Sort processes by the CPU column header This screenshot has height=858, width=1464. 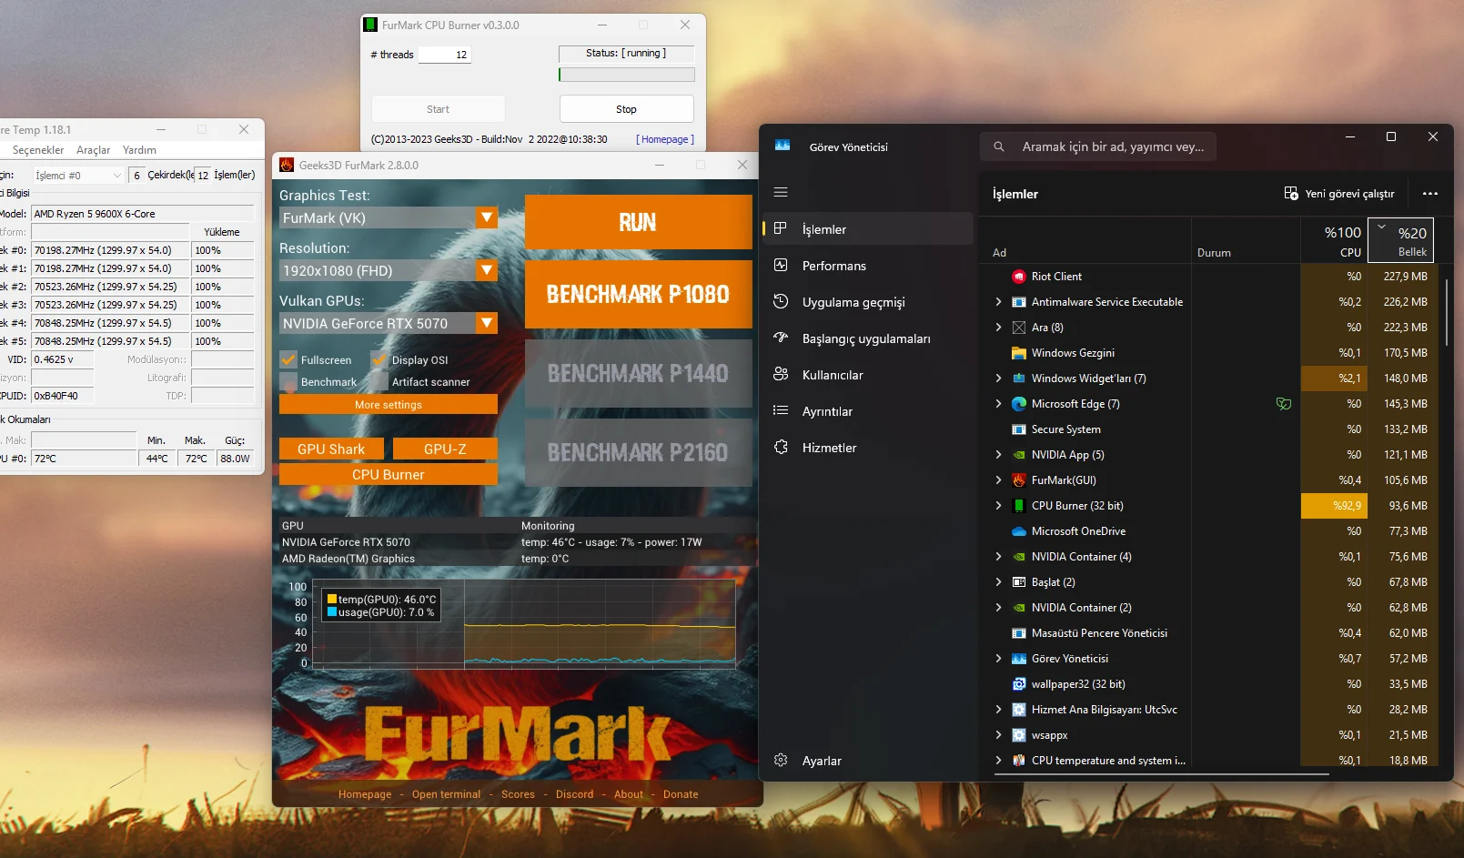click(x=1334, y=240)
